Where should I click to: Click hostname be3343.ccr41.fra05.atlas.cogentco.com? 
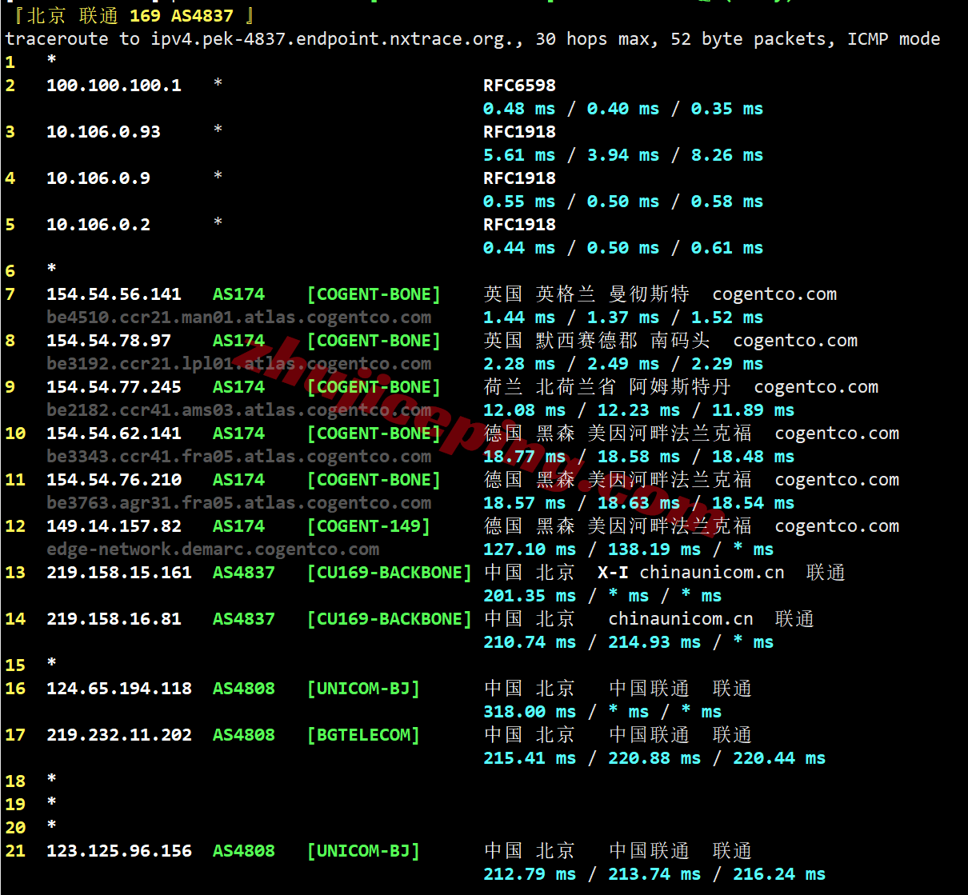pos(238,457)
